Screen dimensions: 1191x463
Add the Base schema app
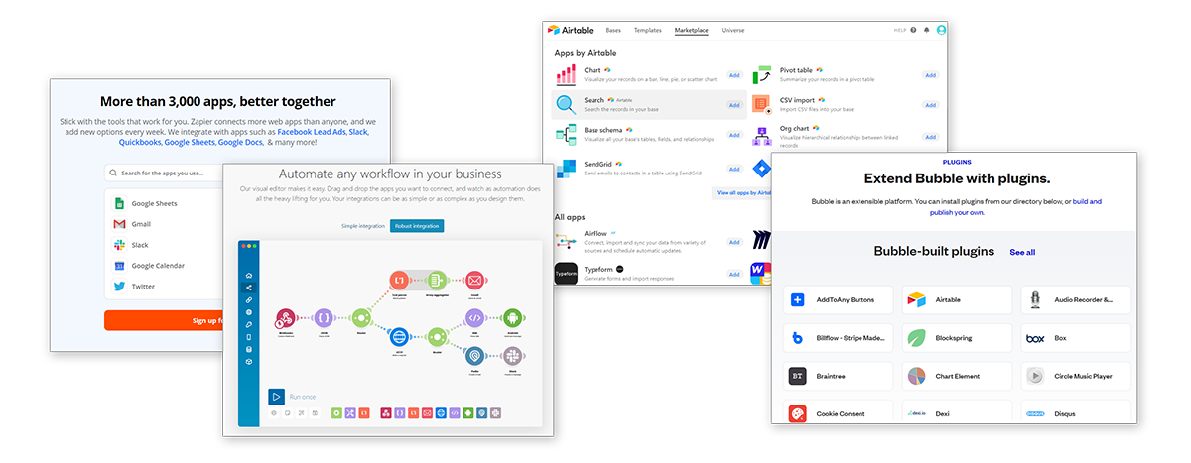pyautogui.click(x=734, y=135)
